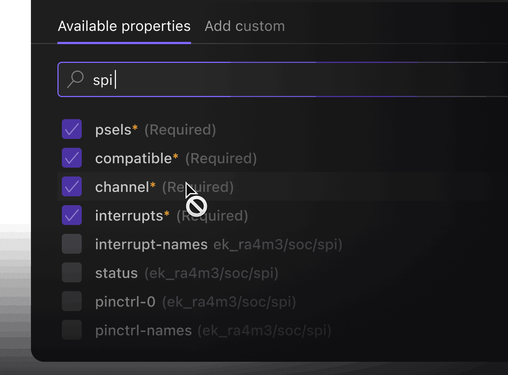Uncheck the interrupts checkbox

[x=72, y=215]
